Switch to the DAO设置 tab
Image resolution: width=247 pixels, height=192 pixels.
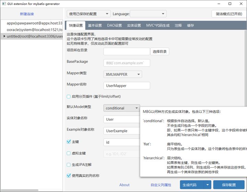coord(114,25)
